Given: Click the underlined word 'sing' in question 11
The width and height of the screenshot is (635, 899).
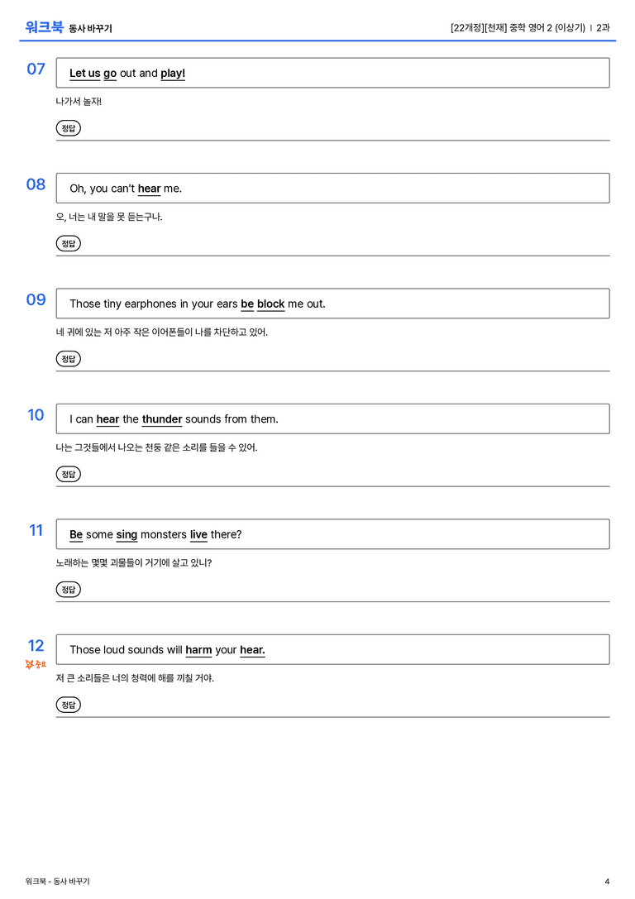Looking at the screenshot, I should click(127, 535).
